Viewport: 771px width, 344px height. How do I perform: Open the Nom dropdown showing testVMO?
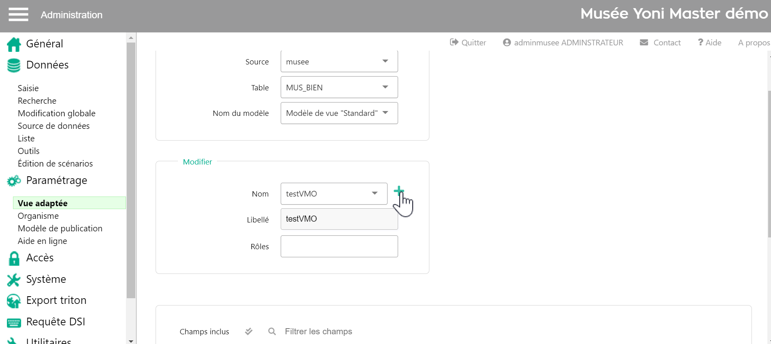(x=334, y=194)
